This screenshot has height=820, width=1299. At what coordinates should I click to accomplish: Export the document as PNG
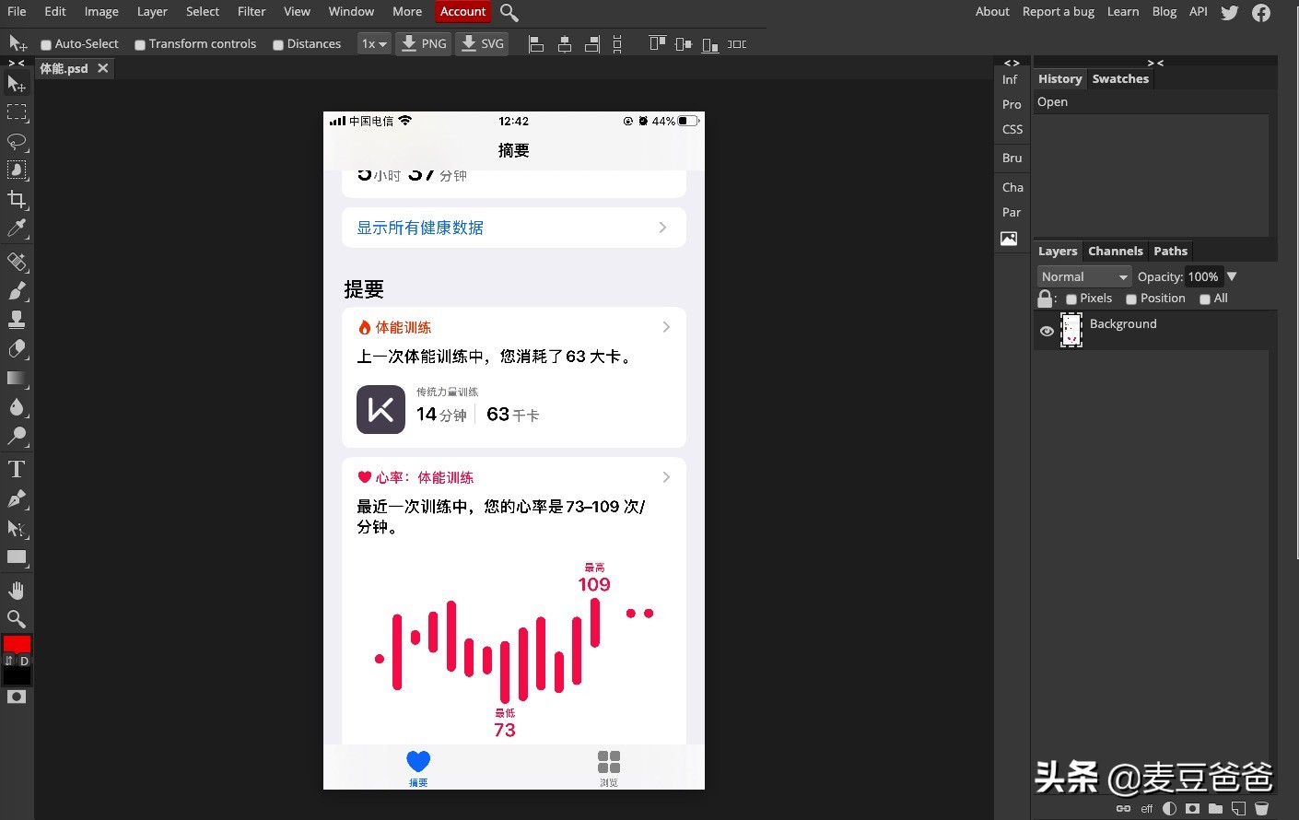tap(423, 43)
